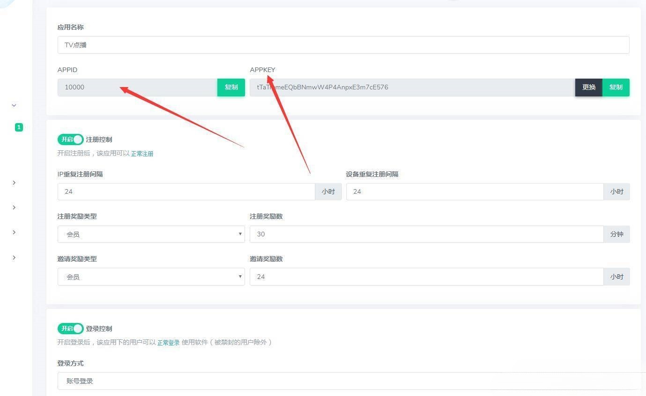This screenshot has height=396, width=646.
Task: Click the green "1" badge in the sidebar
Action: [19, 127]
